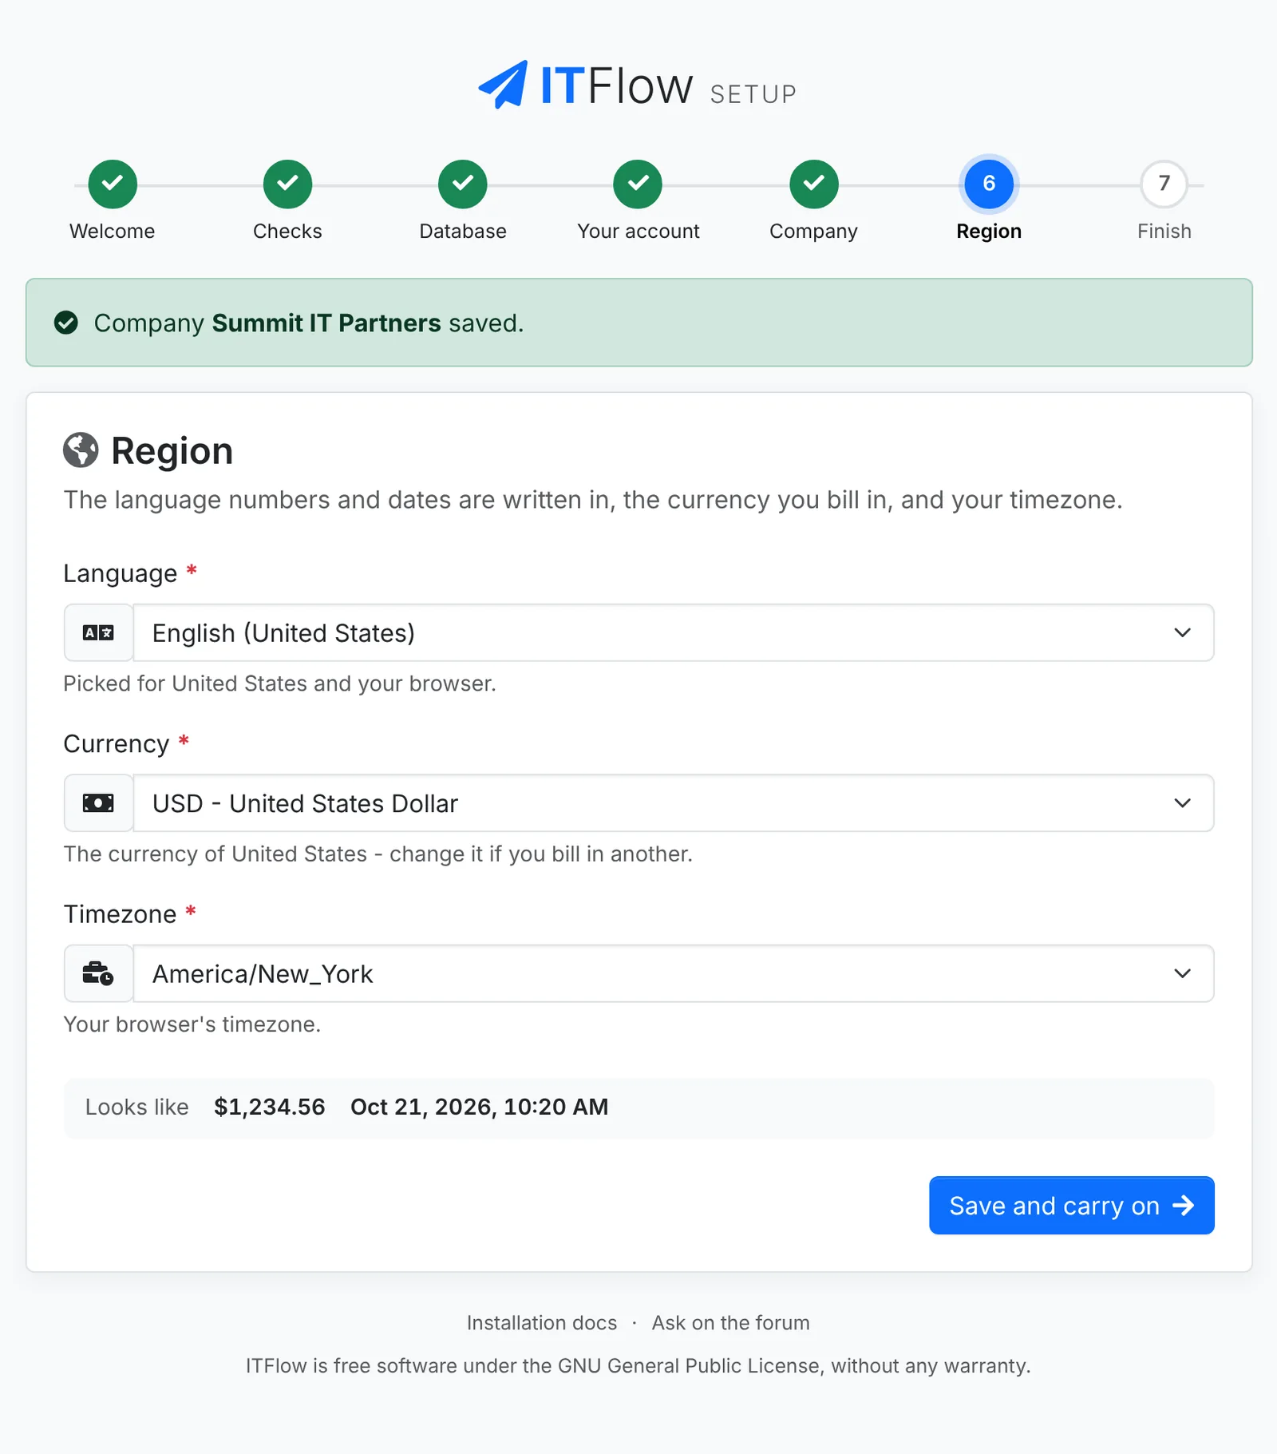The height and width of the screenshot is (1454, 1277).
Task: Click the language translate icon
Action: point(98,632)
